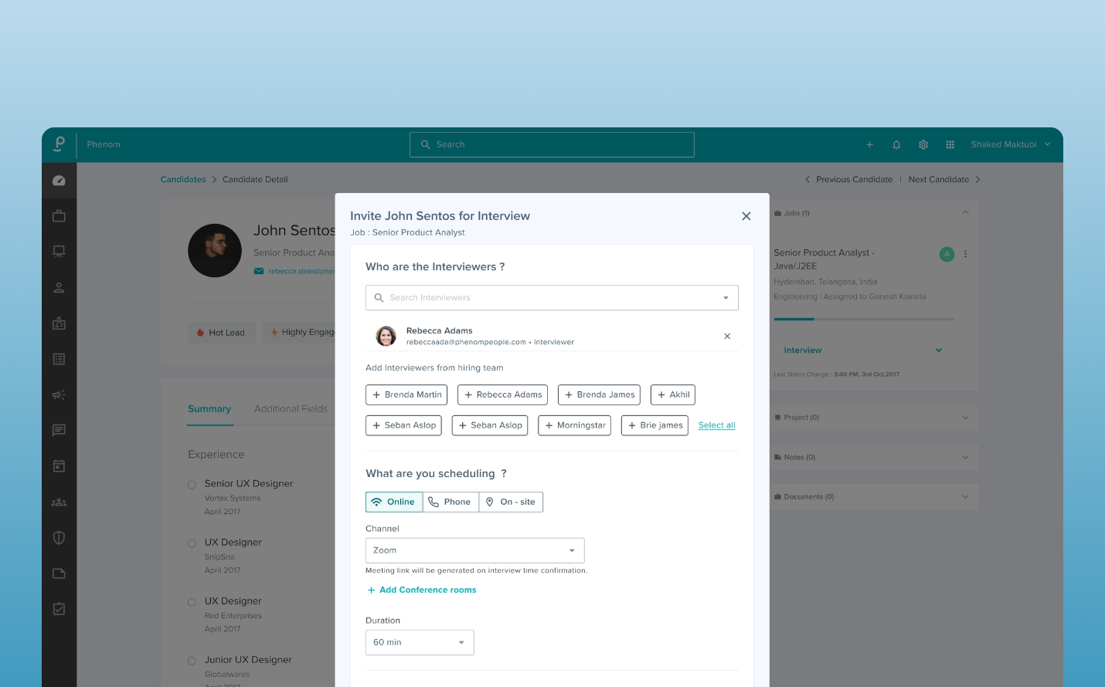
Task: Go to Previous Candidate
Action: [848, 179]
